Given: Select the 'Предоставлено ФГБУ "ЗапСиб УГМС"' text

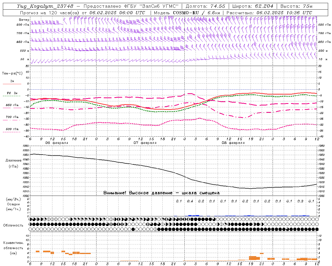Looking at the screenshot, I should [131, 6].
